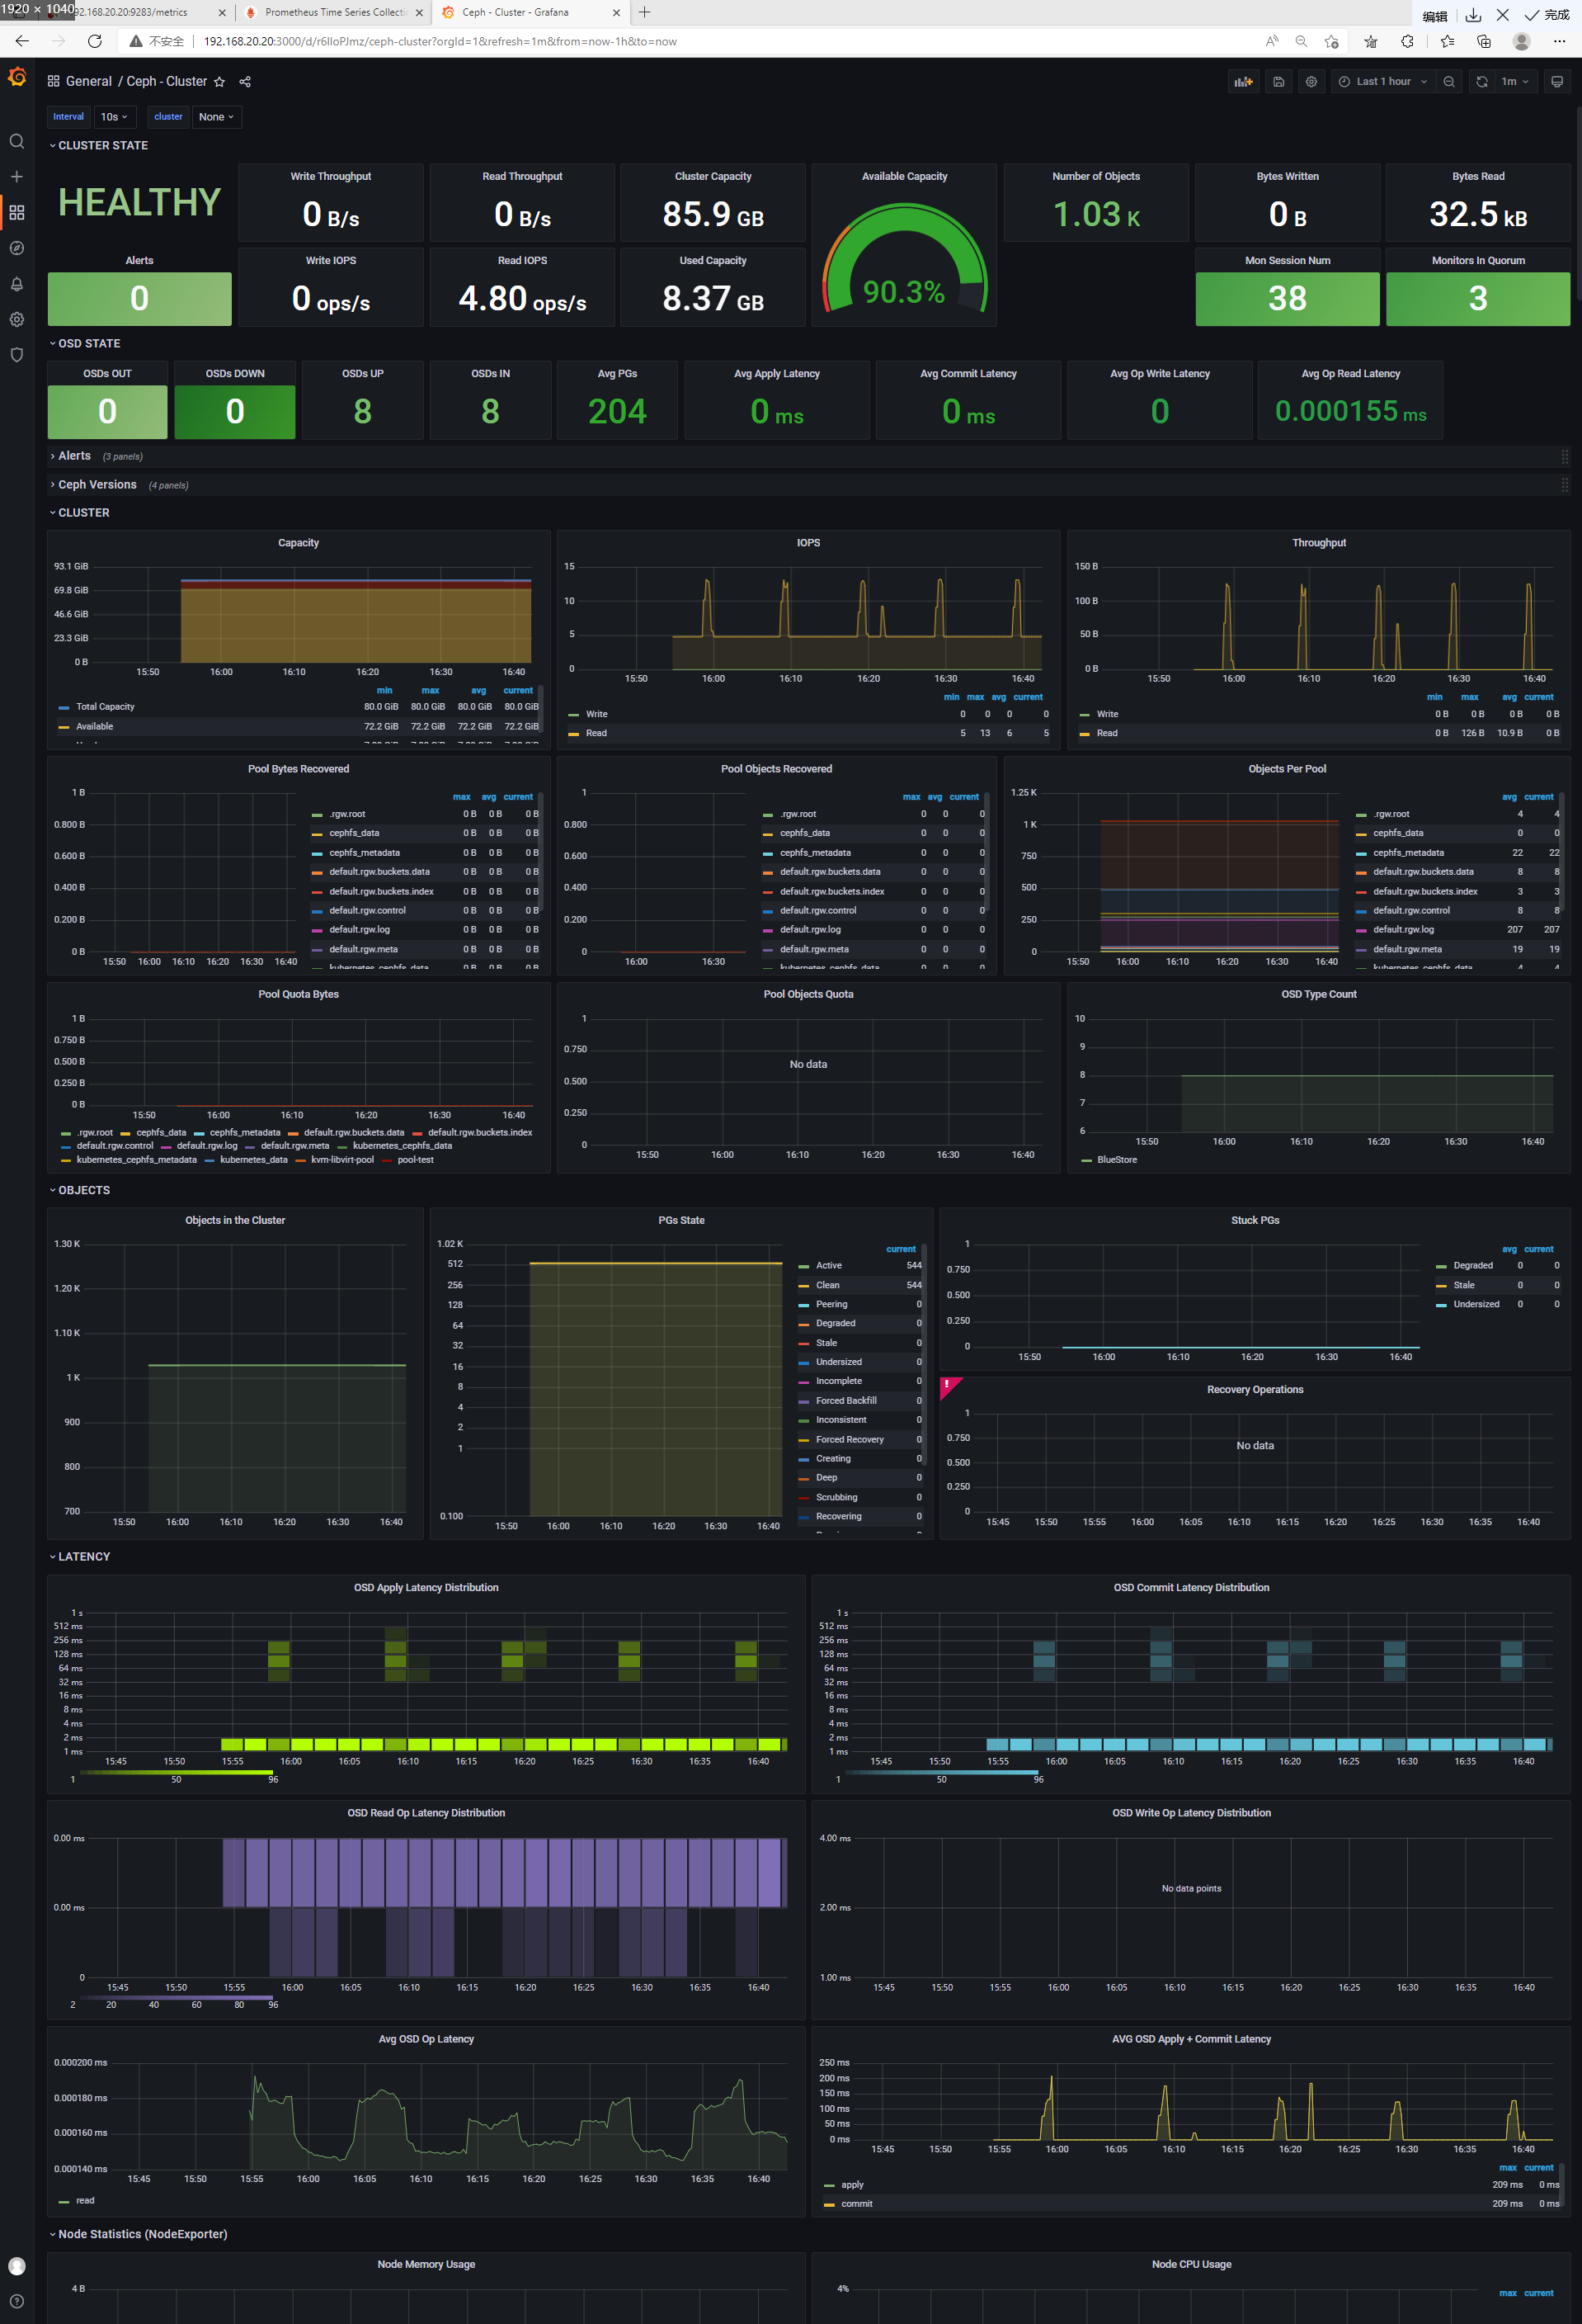
Task: Open the Last 1 hour time picker
Action: [x=1383, y=82]
